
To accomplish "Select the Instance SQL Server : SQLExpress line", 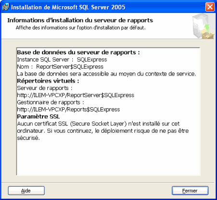I will click(62, 60).
